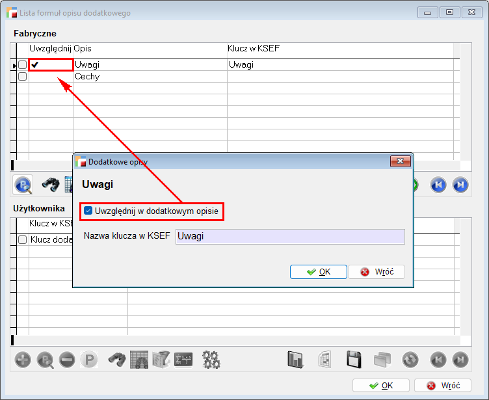Close the Dodatkowe opisy dialog with the X
Viewport: 489px width, 400px height.
pyautogui.click(x=399, y=161)
